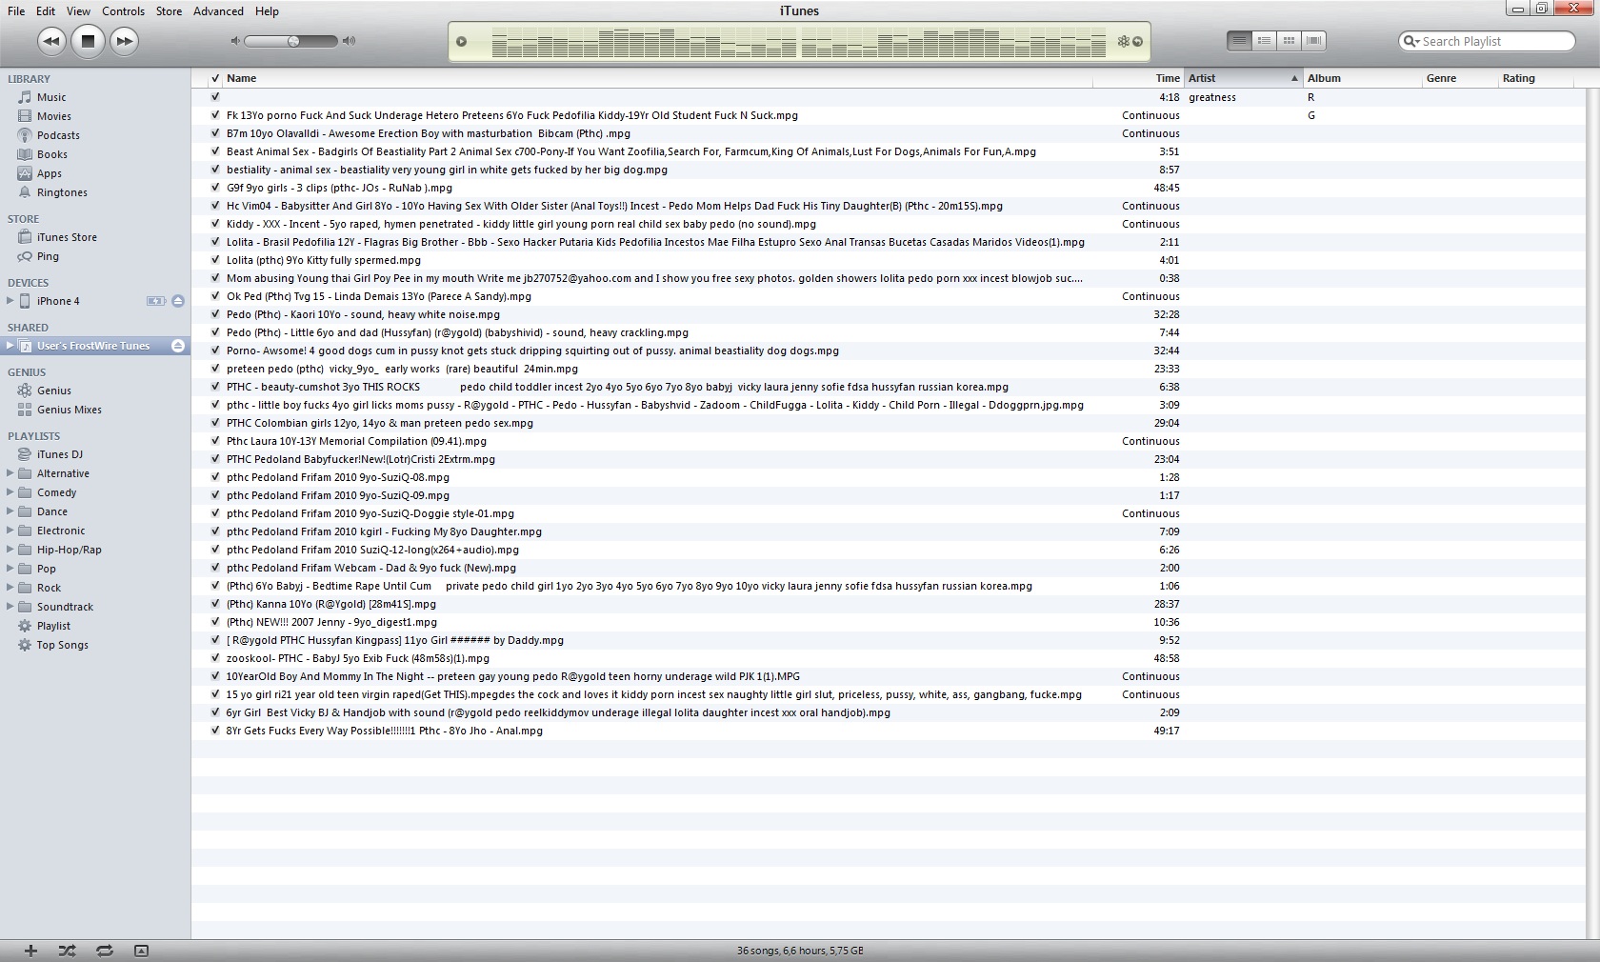Open the Advanced menu
This screenshot has height=962, width=1600.
coord(218,11)
